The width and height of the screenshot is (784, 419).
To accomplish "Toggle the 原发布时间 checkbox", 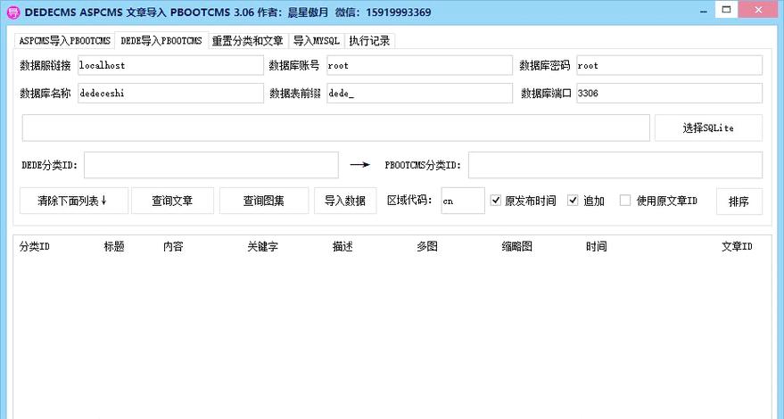I will point(496,201).
